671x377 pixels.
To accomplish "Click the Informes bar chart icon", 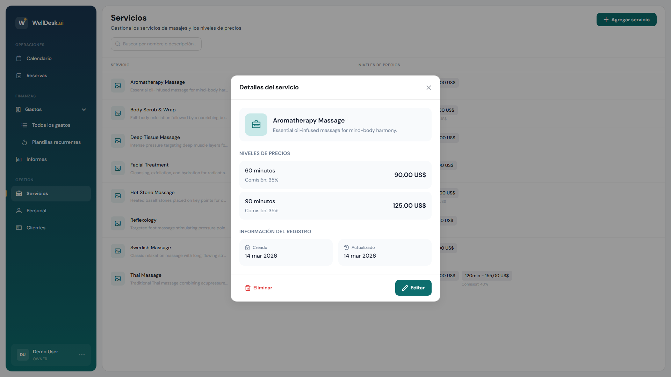I will coord(19,160).
